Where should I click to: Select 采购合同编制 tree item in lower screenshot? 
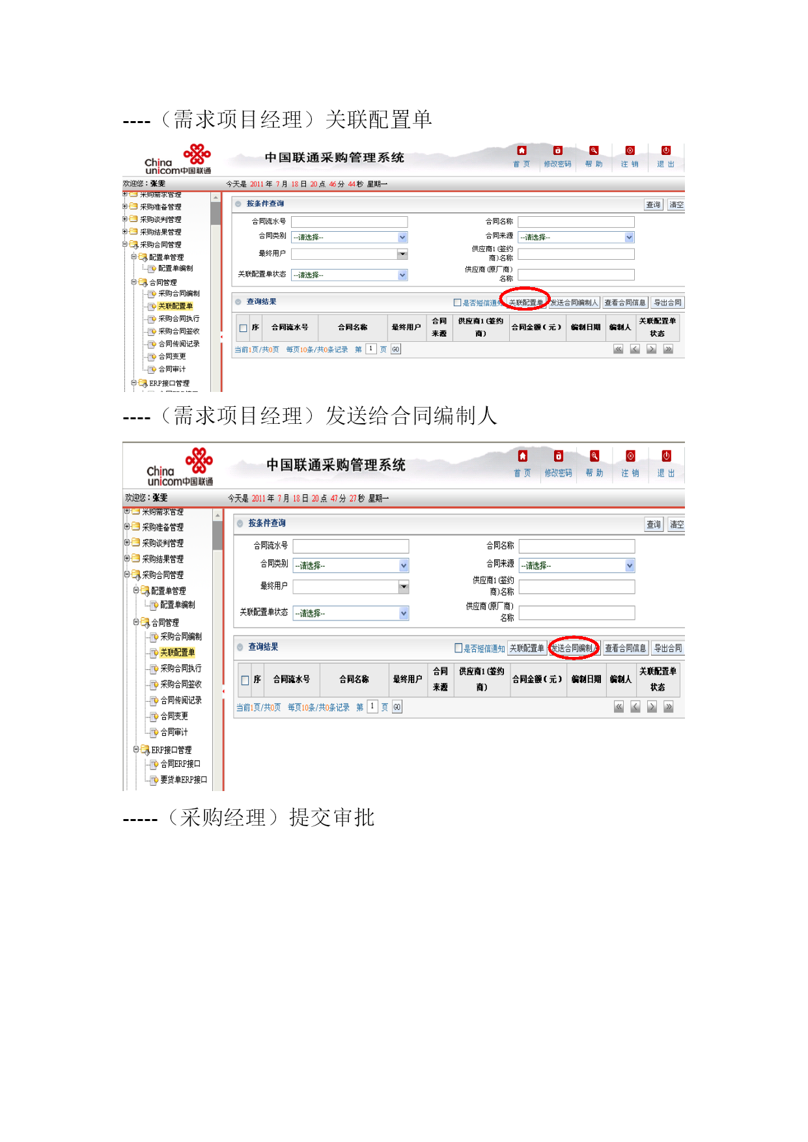tap(181, 636)
